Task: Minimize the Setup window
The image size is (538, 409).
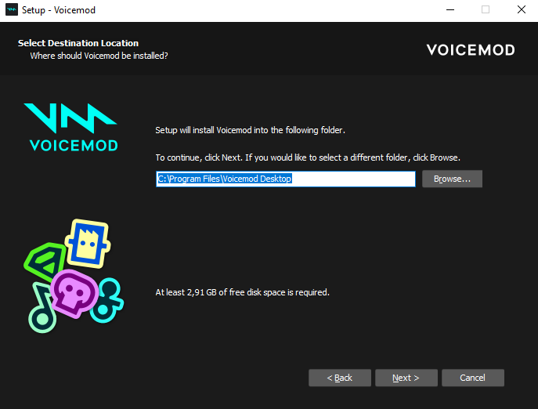Action: (450, 9)
